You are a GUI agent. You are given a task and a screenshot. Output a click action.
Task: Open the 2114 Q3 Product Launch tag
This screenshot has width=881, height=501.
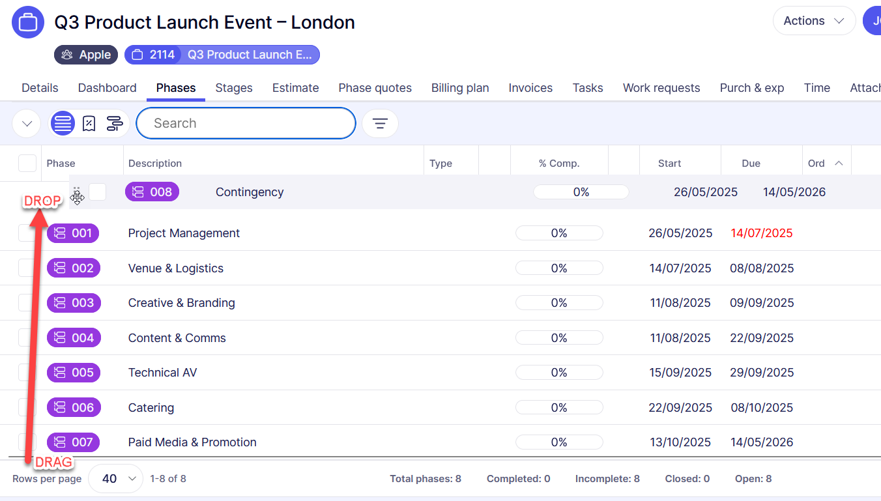(x=222, y=55)
